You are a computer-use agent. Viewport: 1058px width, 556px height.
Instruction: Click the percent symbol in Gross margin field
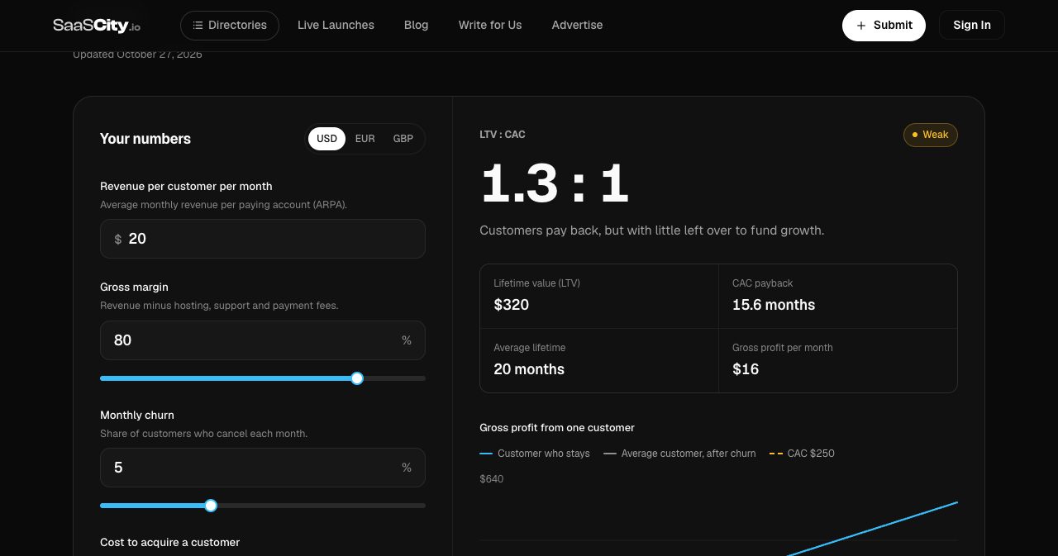[407, 340]
